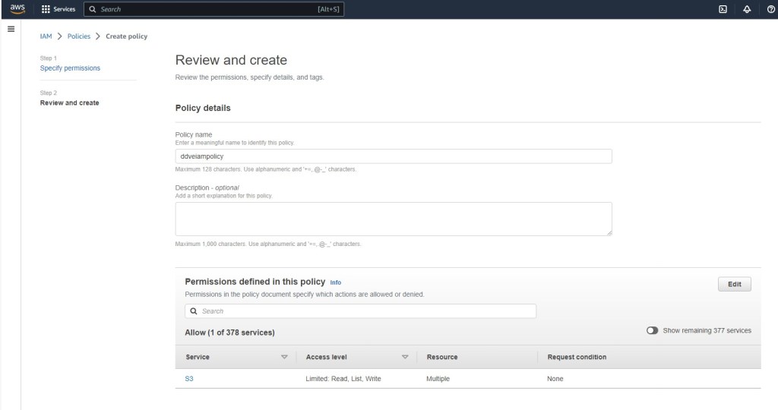
Task: Sort by Access level column arrow
Action: 405,357
